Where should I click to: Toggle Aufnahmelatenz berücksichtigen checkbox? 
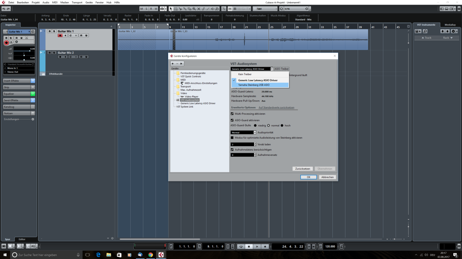(232, 150)
